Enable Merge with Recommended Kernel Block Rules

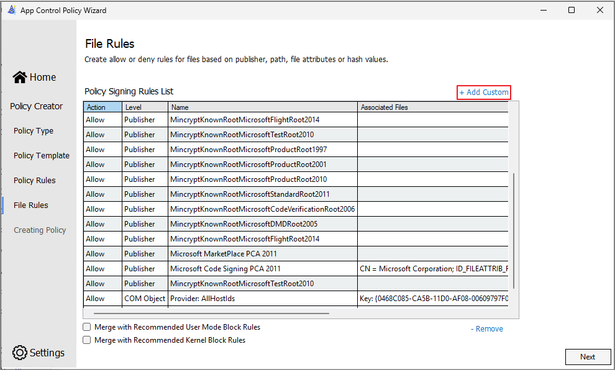pyautogui.click(x=87, y=340)
